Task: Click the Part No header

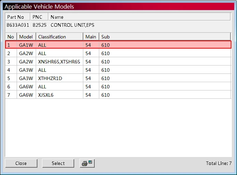Action: point(18,17)
